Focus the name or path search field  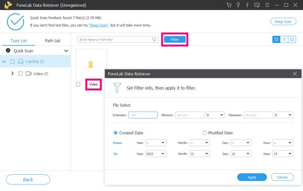tap(118, 39)
